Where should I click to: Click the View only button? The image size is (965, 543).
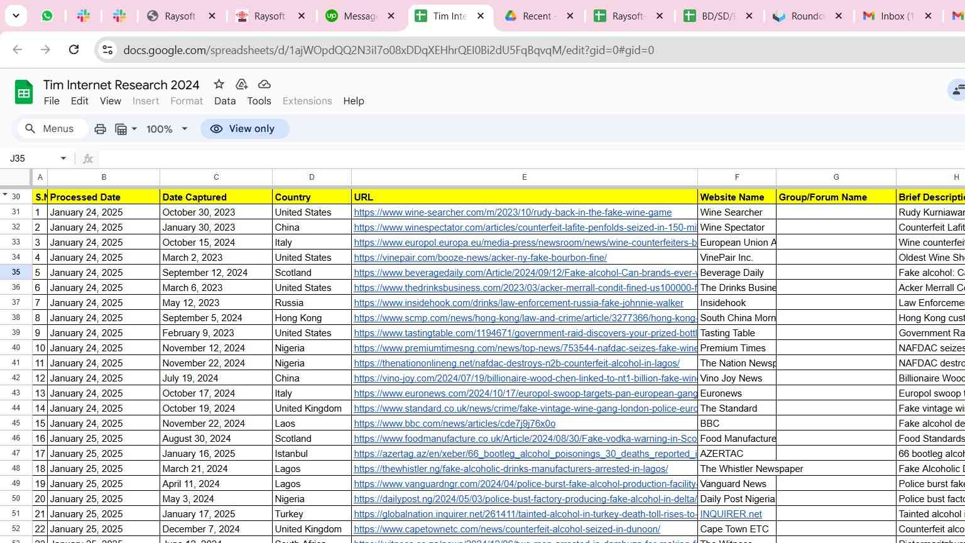pos(244,129)
